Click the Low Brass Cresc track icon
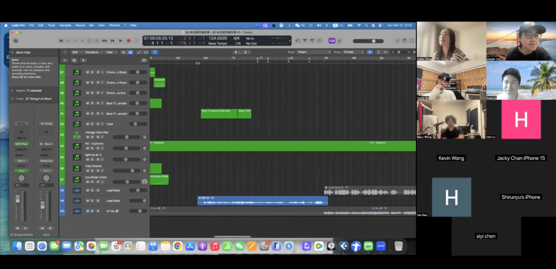Screen dimensions: 556x269 77,180
